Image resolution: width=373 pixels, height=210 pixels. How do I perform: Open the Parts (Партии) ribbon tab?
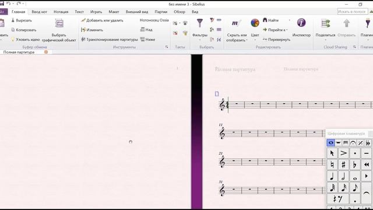click(161, 12)
